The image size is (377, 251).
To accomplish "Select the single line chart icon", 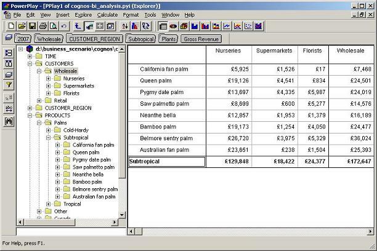I will click(227, 26).
